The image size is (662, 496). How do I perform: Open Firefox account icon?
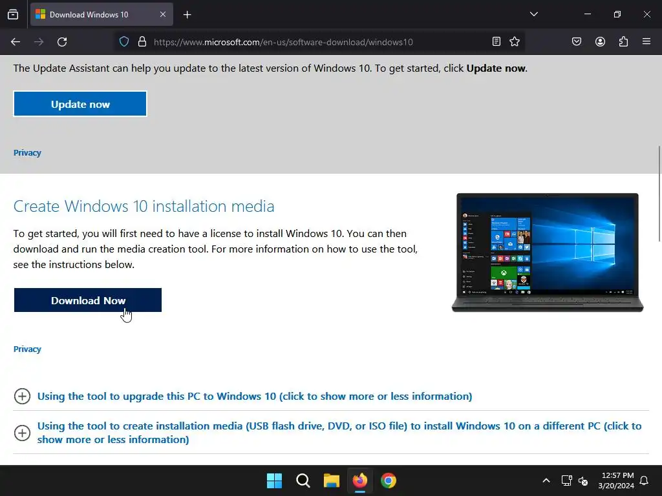click(x=600, y=41)
